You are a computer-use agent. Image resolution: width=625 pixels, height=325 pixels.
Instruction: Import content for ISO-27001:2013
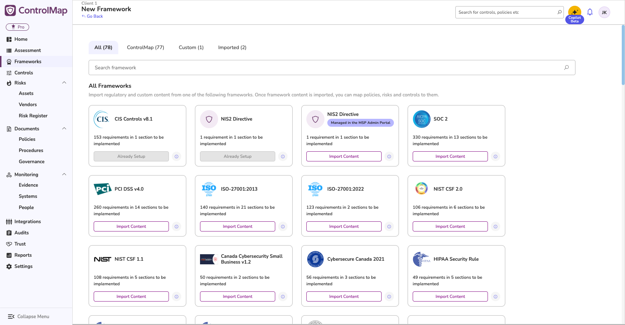(x=238, y=226)
